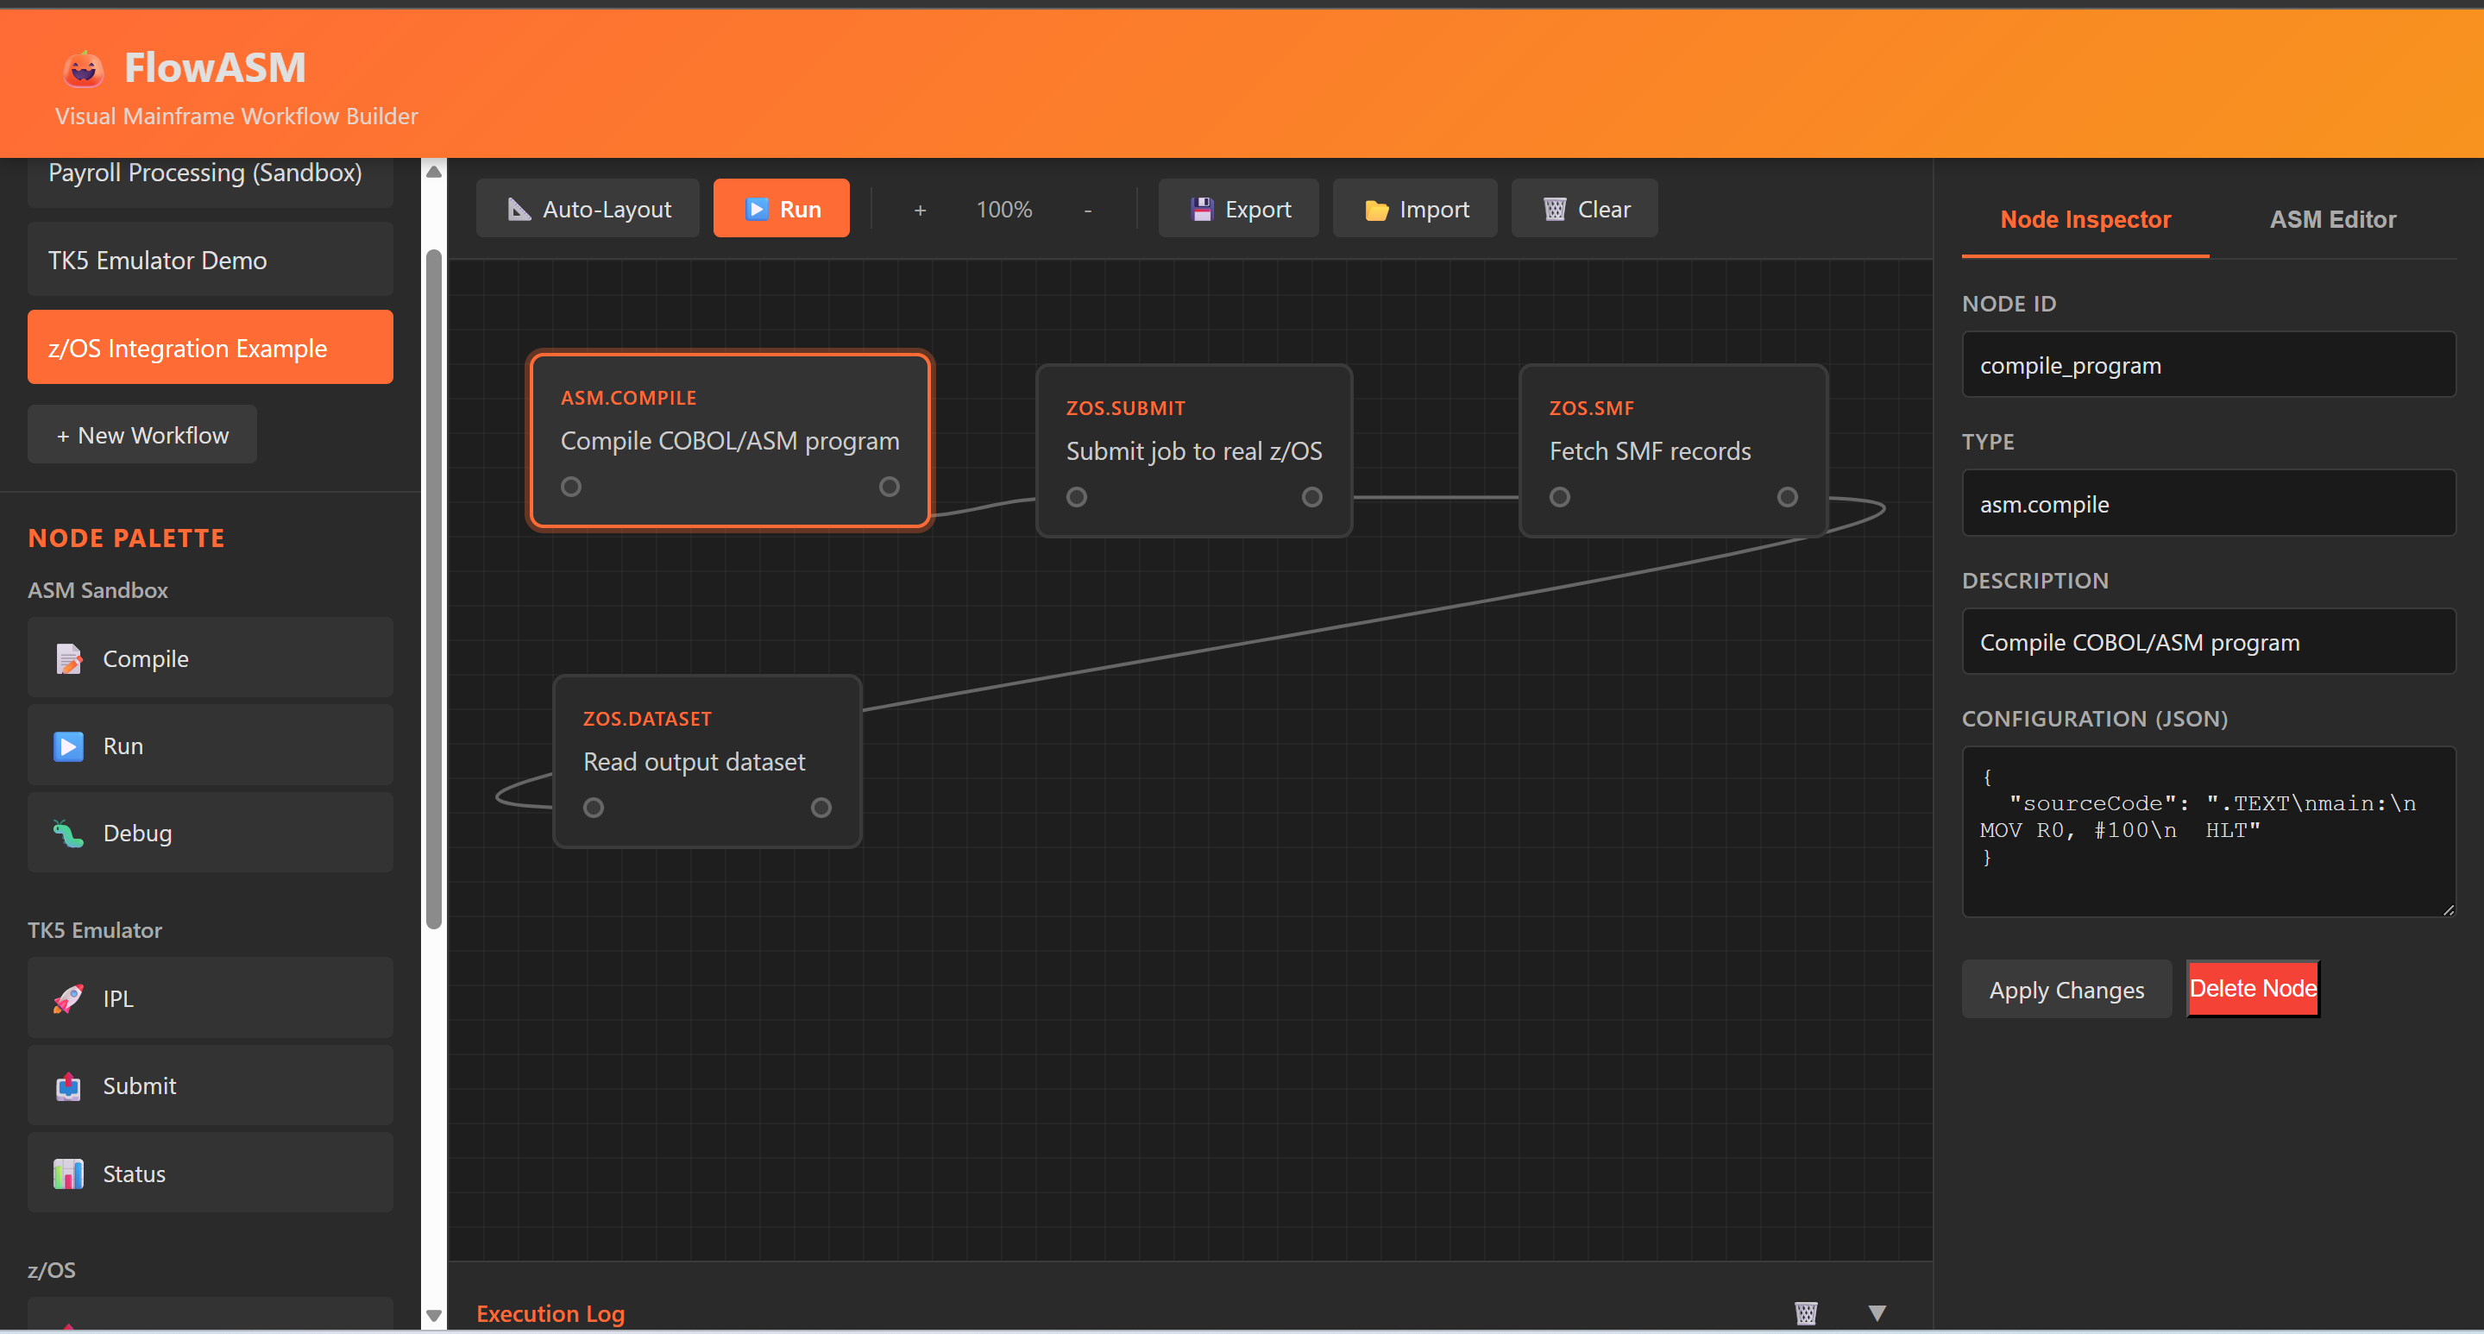
Task: Collapse the Execution Log panel arrow
Action: [x=1877, y=1312]
